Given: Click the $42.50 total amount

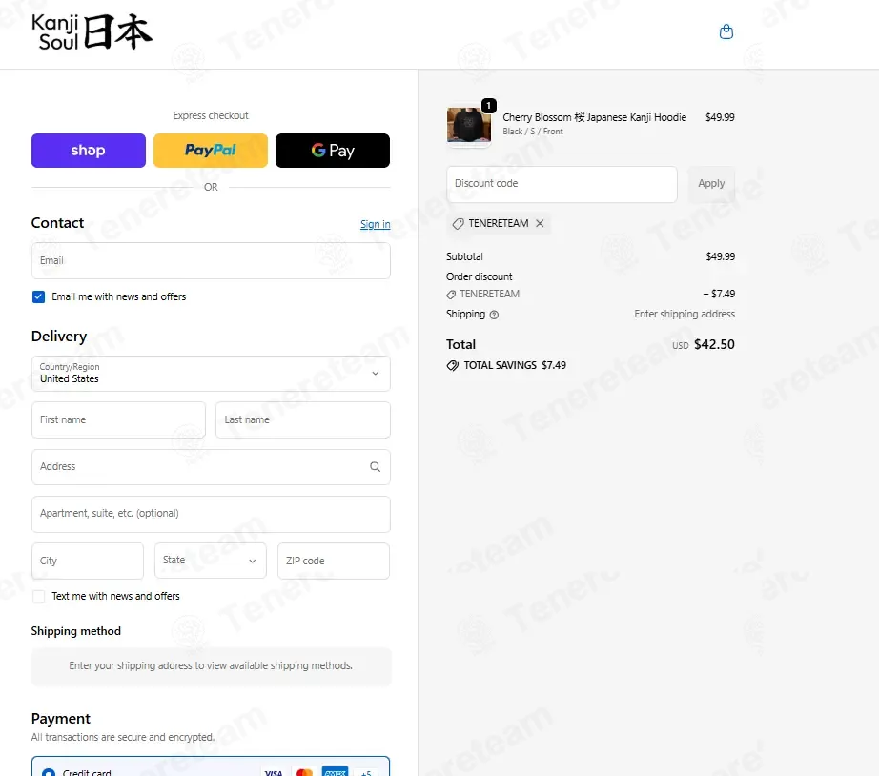Looking at the screenshot, I should [x=714, y=344].
